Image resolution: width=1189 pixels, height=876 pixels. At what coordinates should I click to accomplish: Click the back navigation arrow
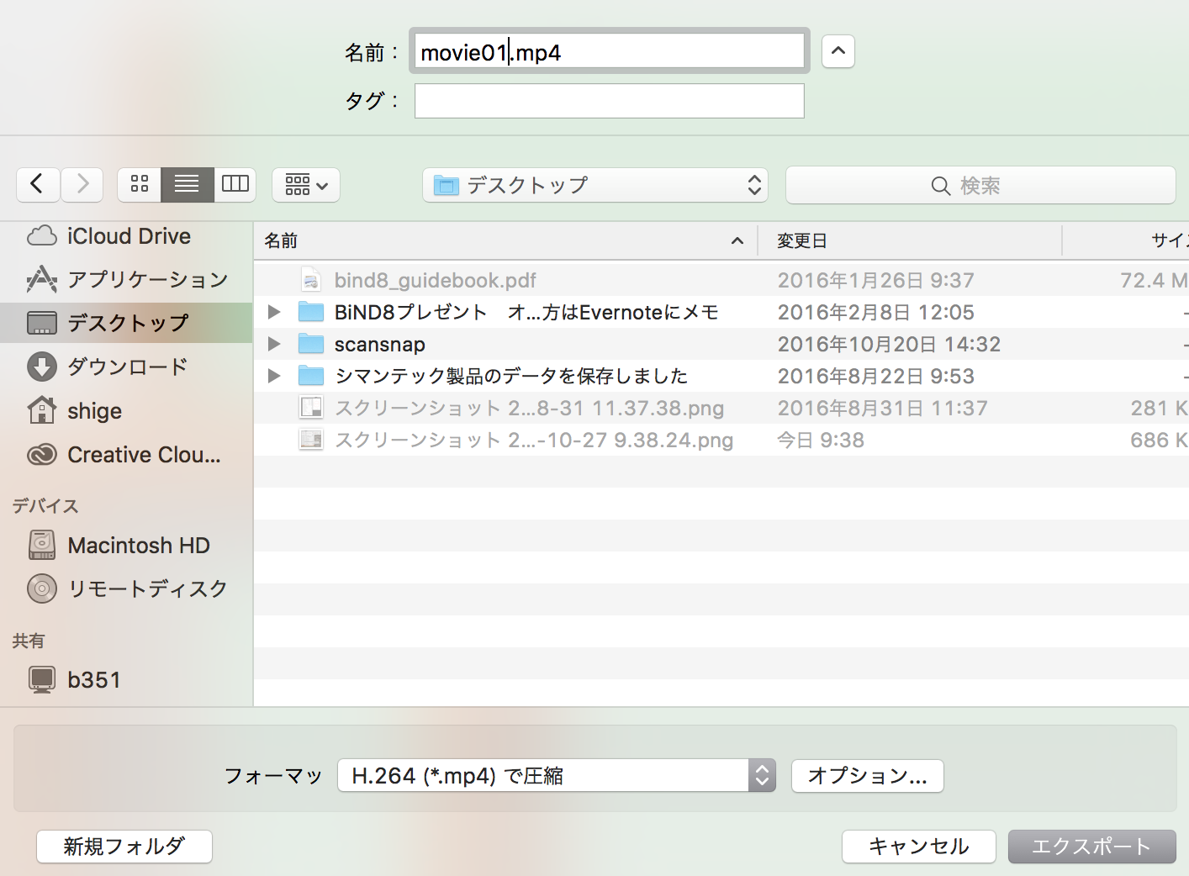[x=38, y=184]
